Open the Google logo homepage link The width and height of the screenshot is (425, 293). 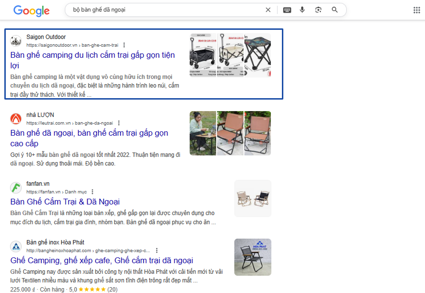(31, 11)
